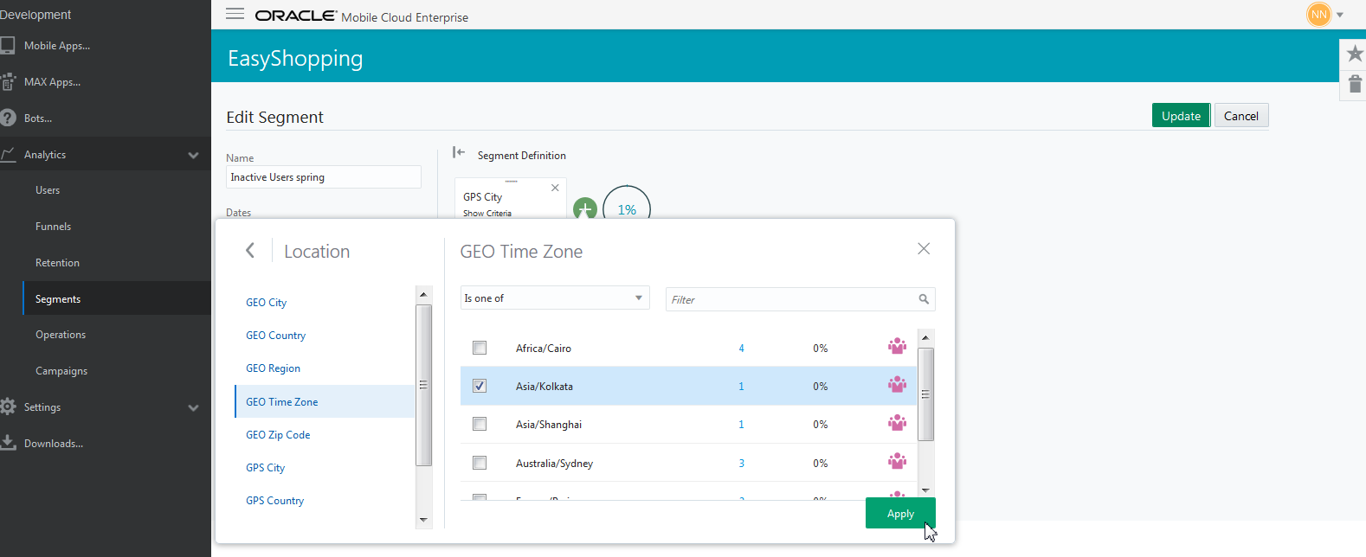1366x557 pixels.
Task: Click the Asia/Shanghai row label
Action: click(x=549, y=425)
